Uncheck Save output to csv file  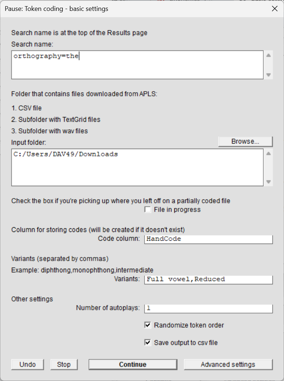148,342
